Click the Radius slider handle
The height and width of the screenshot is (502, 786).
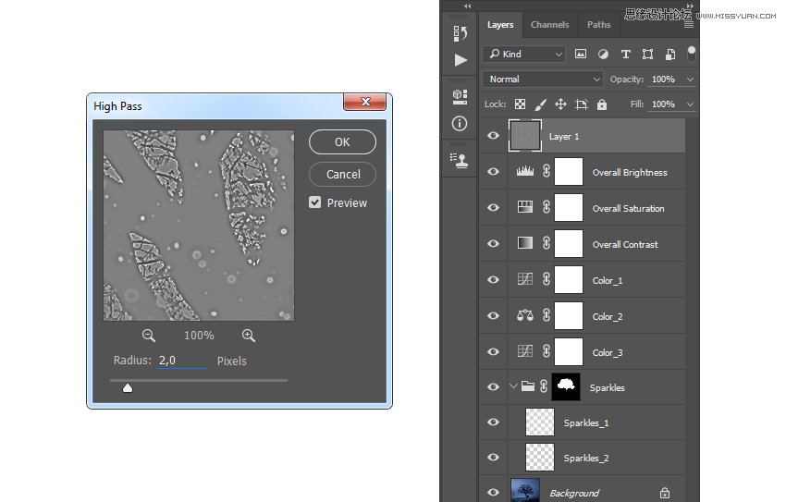(x=128, y=387)
